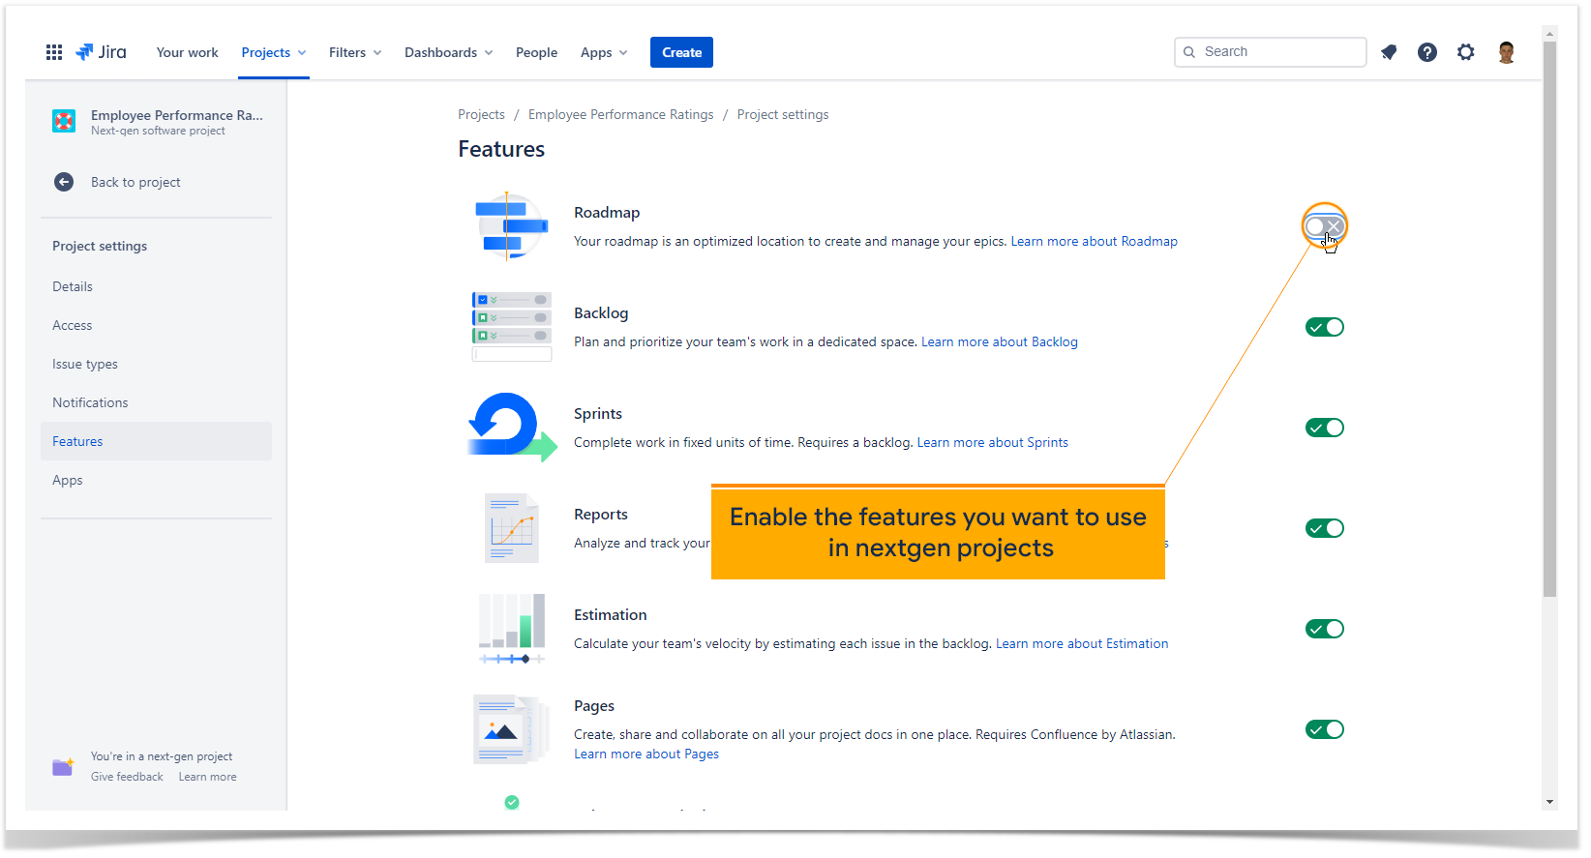Open the notifications bell icon

pos(1389,52)
